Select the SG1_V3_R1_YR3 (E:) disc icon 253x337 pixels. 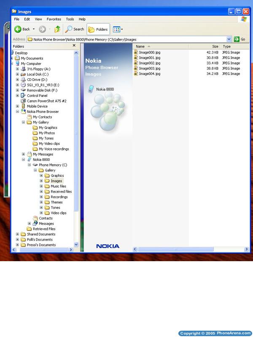pyautogui.click(x=23, y=85)
